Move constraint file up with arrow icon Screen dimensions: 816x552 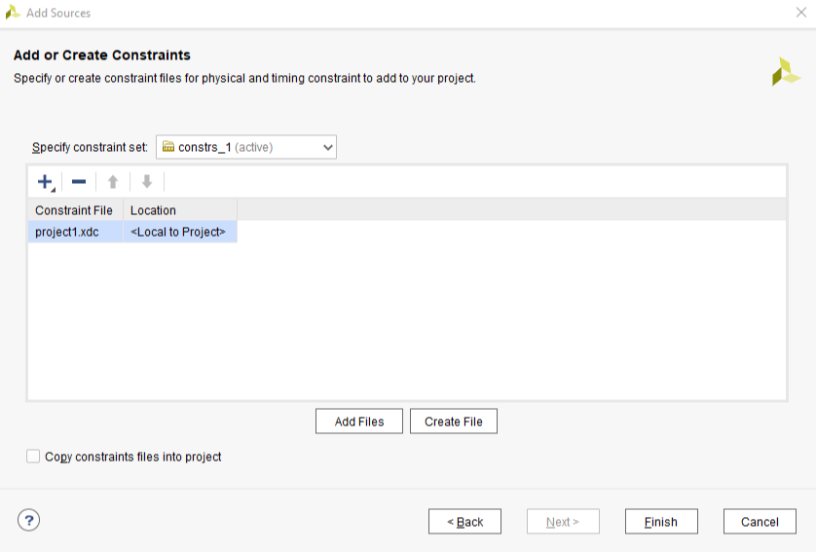pyautogui.click(x=113, y=182)
